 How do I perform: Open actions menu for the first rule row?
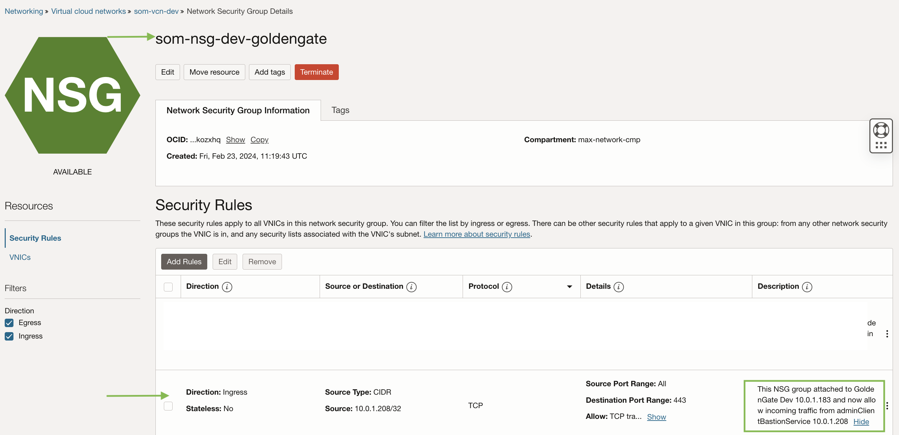click(887, 334)
